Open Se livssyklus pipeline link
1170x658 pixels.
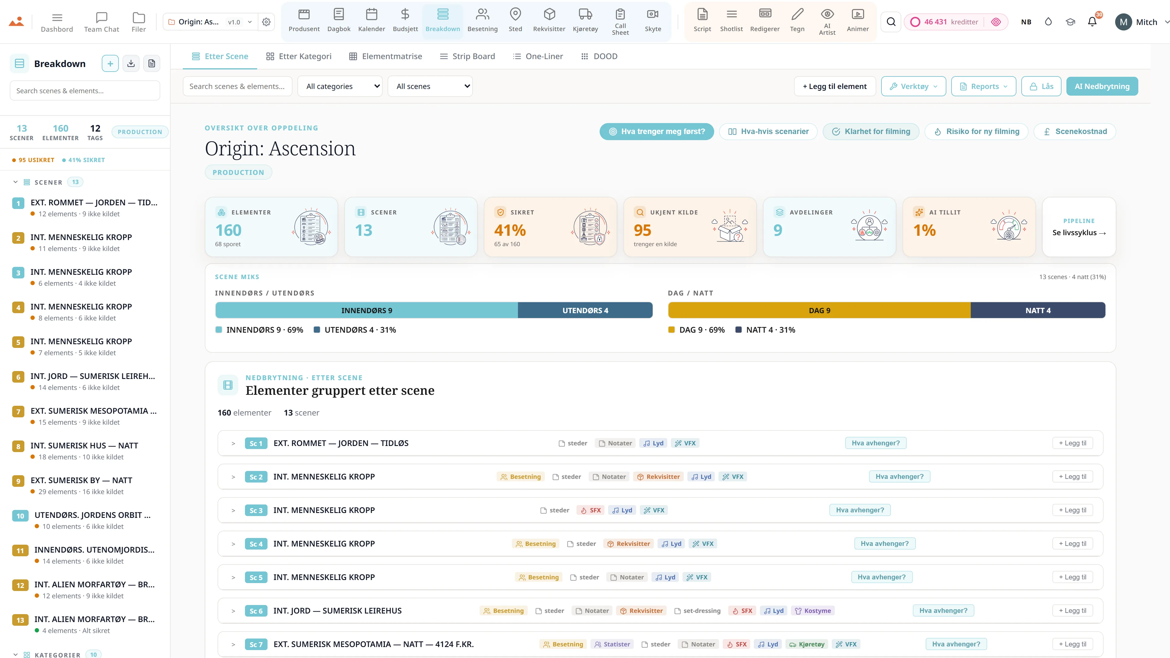(x=1079, y=232)
